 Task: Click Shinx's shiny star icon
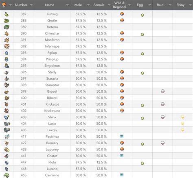tap(182, 117)
